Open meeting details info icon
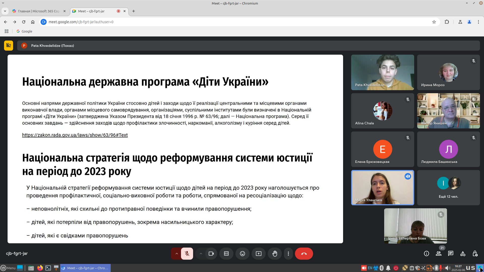 (x=426, y=254)
